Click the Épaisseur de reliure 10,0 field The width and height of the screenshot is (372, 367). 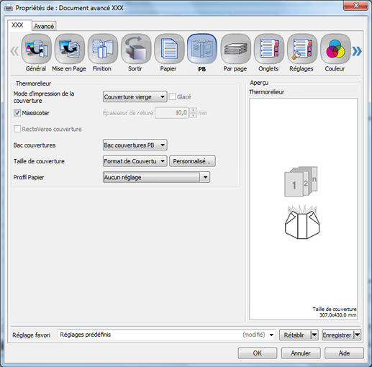[x=172, y=113]
